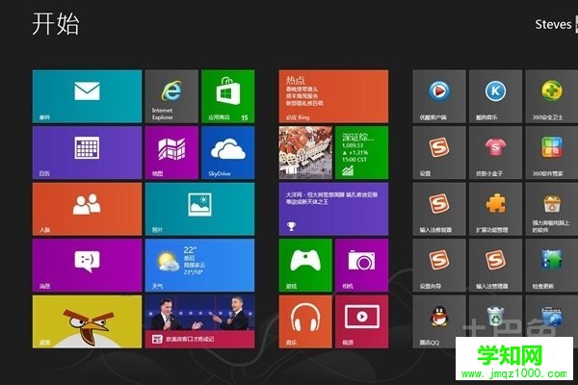
Task: Open the recycle bin trash-can tile
Action: (x=495, y=317)
